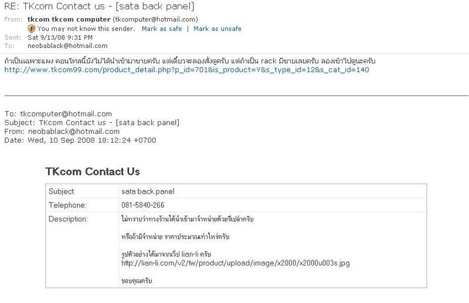Click the lian-li.com image URL in the description
The height and width of the screenshot is (303, 469).
[x=236, y=263]
